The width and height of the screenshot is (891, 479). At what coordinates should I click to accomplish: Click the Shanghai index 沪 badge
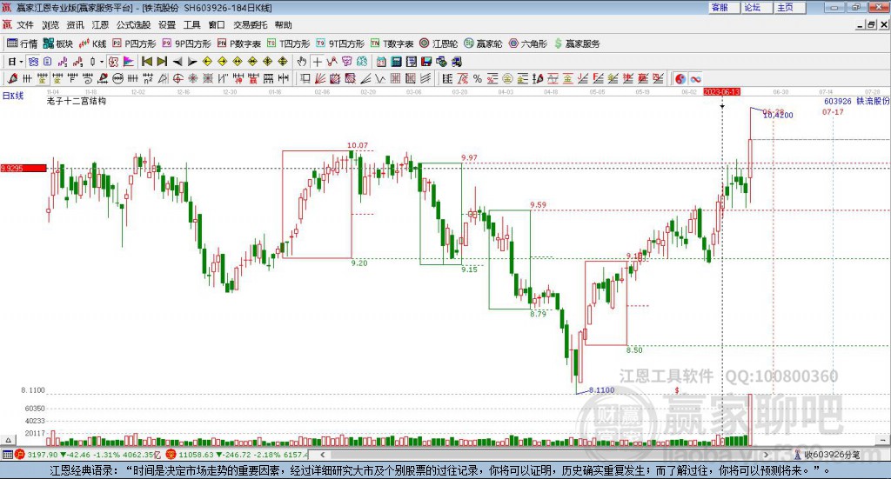[20, 455]
